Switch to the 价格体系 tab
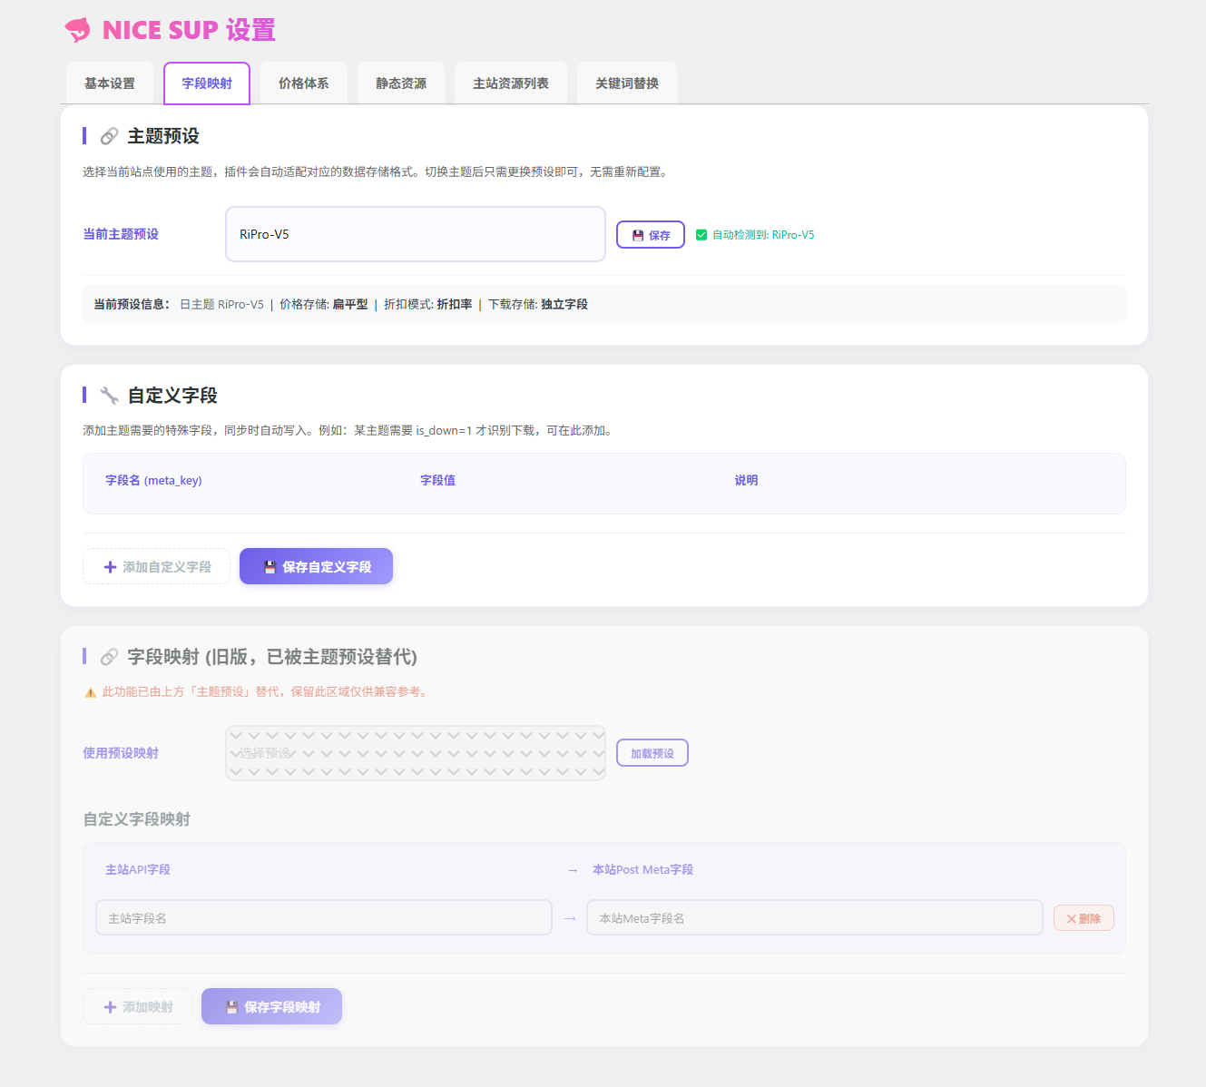This screenshot has height=1087, width=1206. (x=304, y=83)
